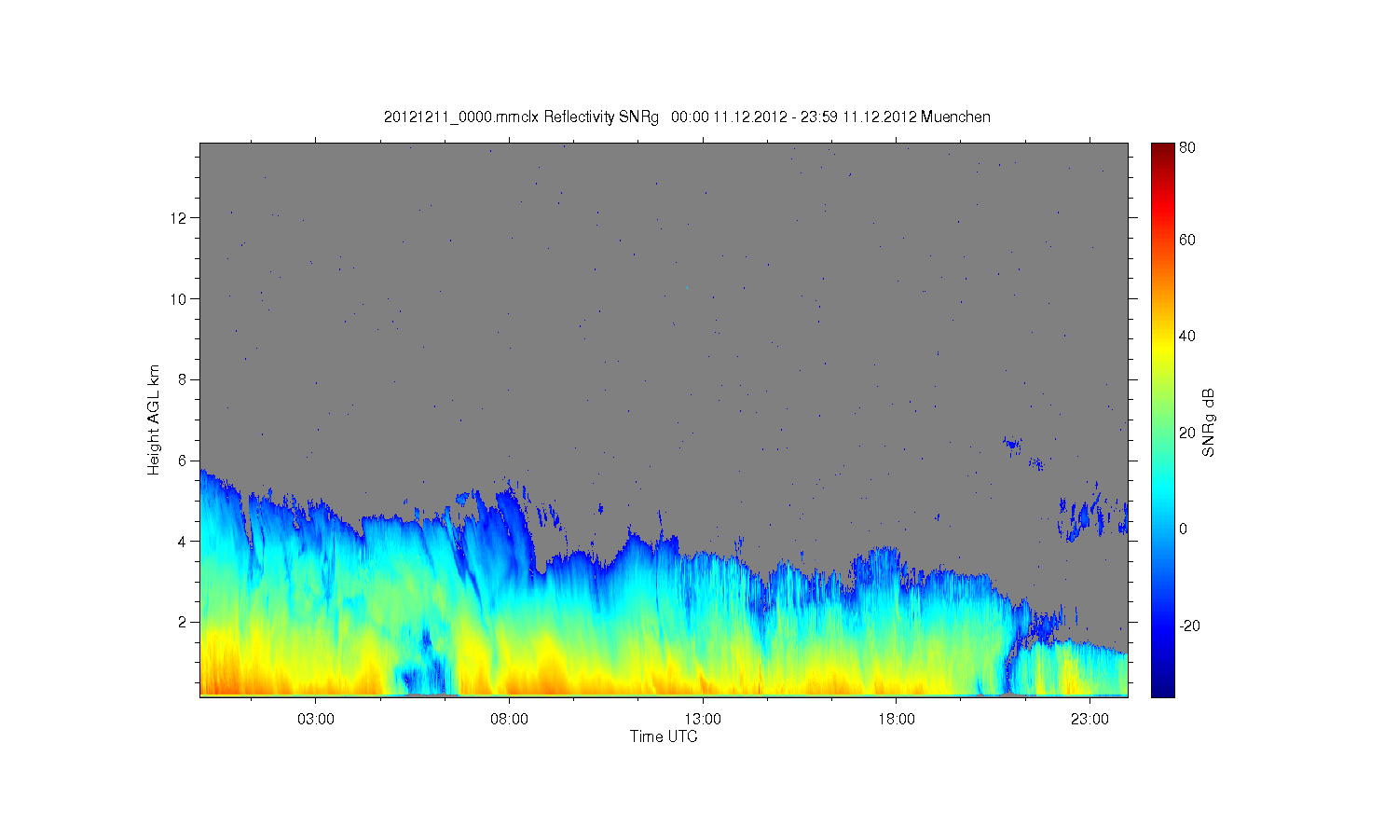Click the colorbar value 0
This screenshot has height=839, width=1398.
pos(1184,530)
